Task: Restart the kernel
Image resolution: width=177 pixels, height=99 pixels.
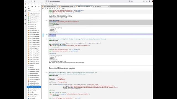Action: coord(59,9)
